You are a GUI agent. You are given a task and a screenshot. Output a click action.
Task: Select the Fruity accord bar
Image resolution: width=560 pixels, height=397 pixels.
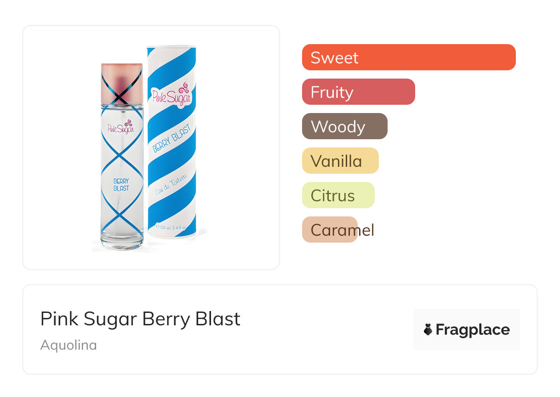(x=358, y=92)
